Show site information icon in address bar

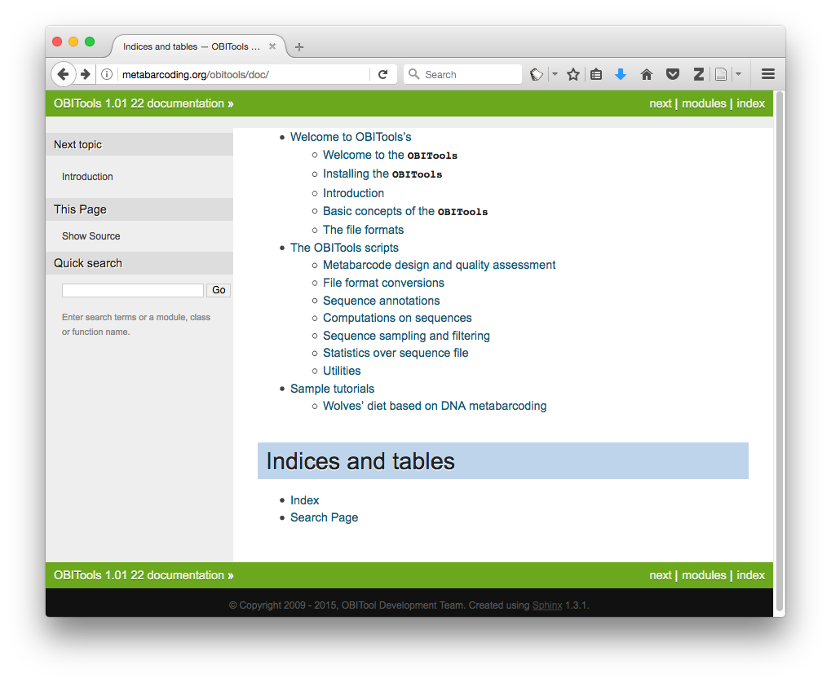coord(107,74)
